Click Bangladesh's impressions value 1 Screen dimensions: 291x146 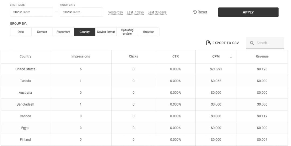81,104
